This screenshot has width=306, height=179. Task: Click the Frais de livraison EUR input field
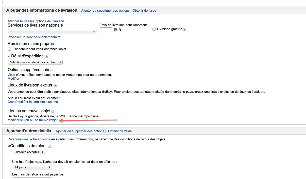[106, 30]
